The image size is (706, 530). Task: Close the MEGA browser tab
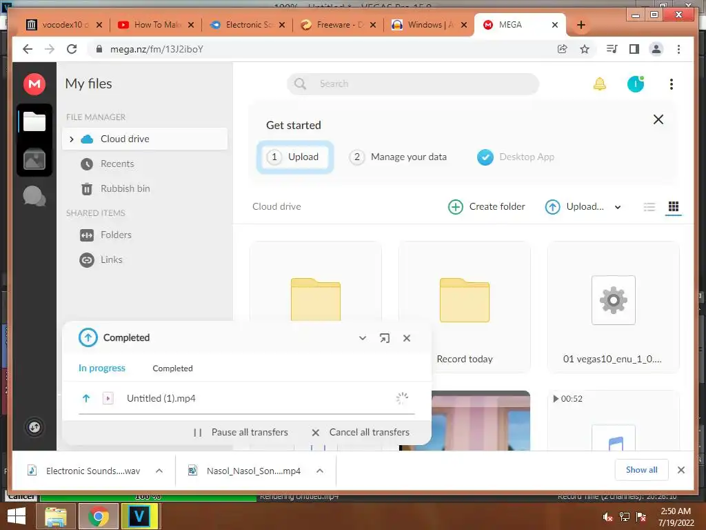(x=555, y=25)
